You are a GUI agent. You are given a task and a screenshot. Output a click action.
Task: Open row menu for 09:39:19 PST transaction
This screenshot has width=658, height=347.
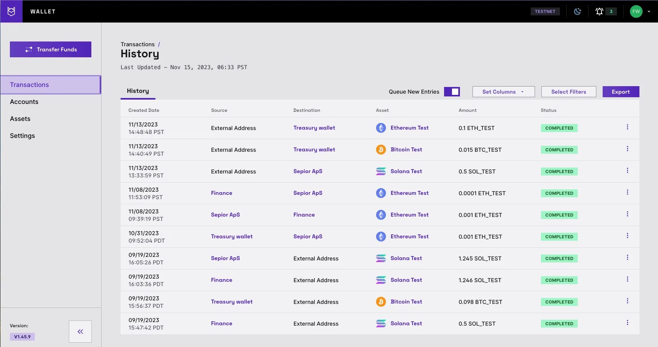click(627, 214)
